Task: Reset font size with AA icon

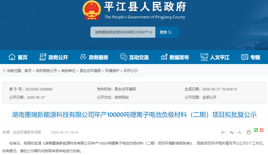Action: (x=232, y=132)
